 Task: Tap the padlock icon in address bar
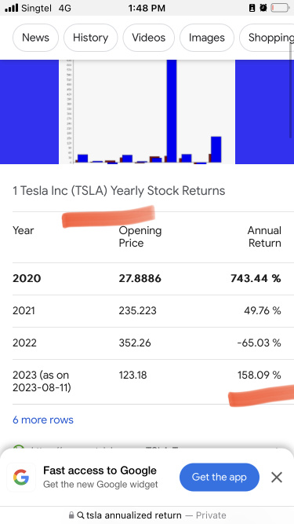pos(71,515)
